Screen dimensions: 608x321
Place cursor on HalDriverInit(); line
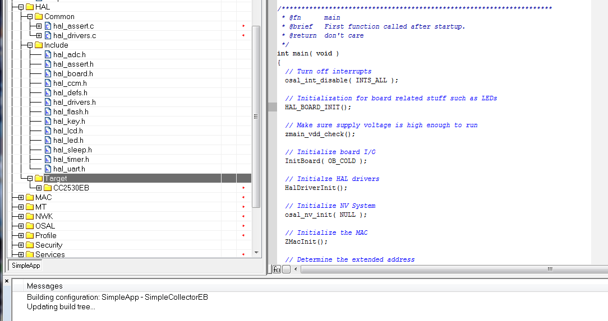(x=316, y=188)
